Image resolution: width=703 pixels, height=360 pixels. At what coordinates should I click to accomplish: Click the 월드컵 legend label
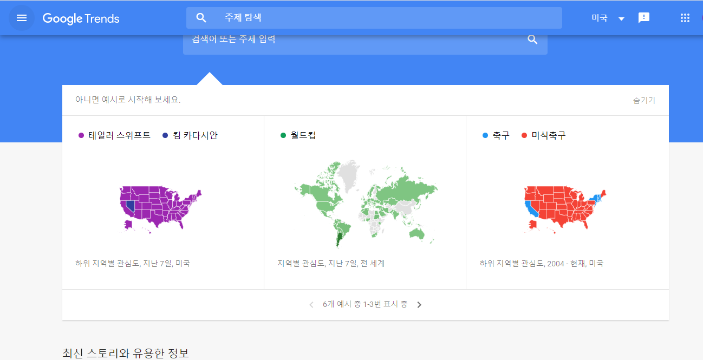coord(303,135)
